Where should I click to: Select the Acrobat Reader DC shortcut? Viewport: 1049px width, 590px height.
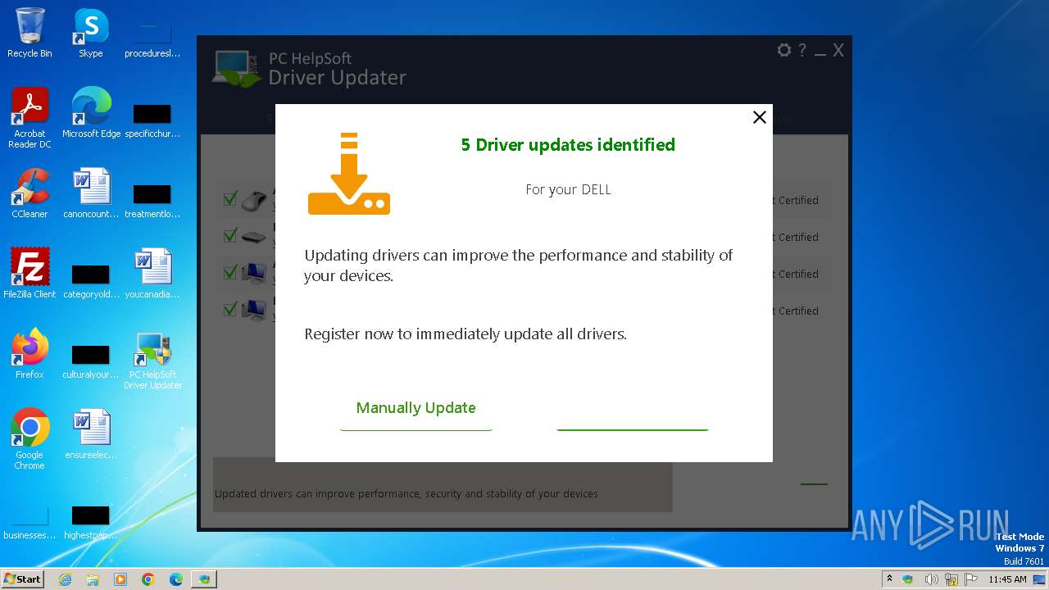[30, 119]
